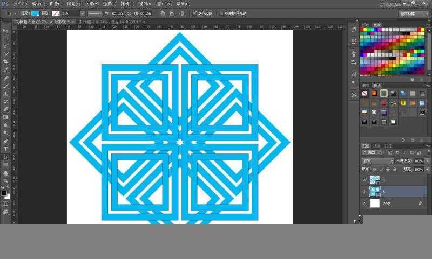Select the Crop tool
The image size is (432, 259).
click(x=5, y=62)
